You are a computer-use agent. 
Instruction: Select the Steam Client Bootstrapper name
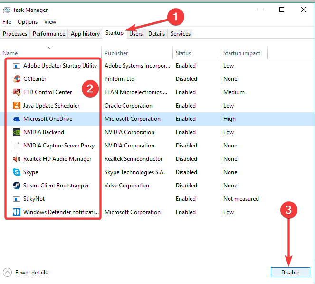(x=56, y=186)
